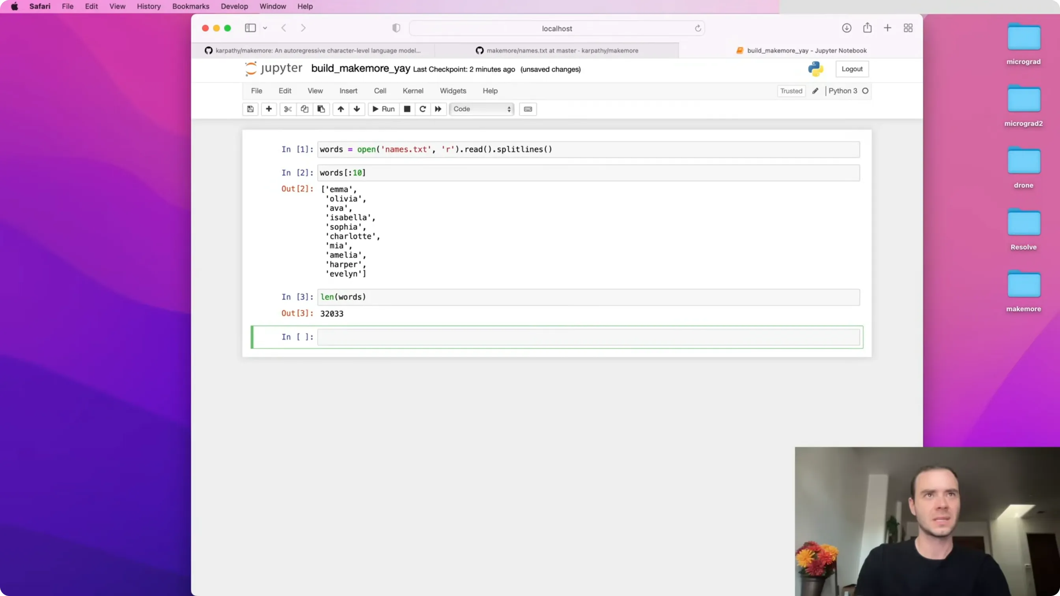Click the Logout button
The image size is (1060, 596).
[x=852, y=69]
